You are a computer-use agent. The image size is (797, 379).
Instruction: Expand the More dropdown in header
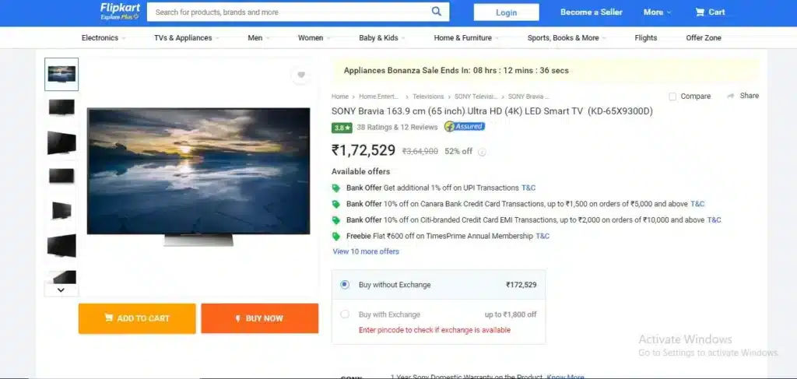(x=657, y=12)
